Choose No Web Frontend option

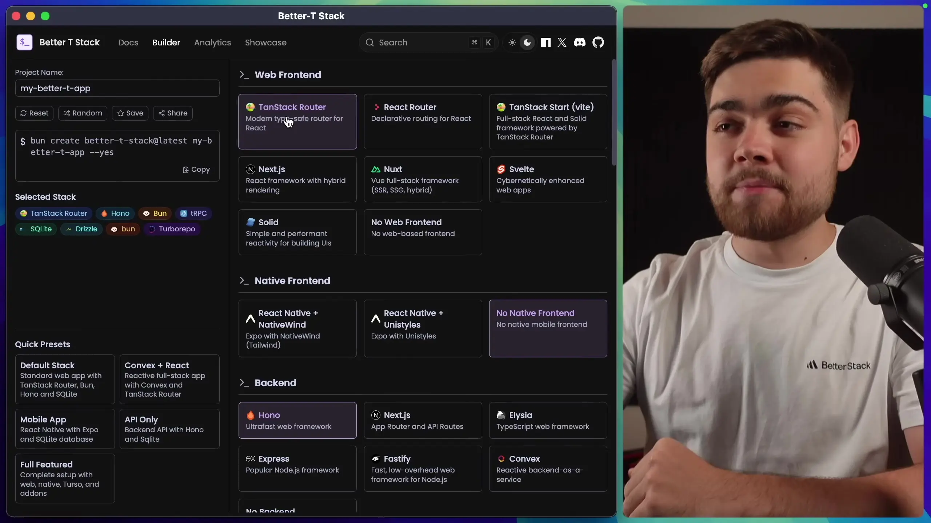tap(423, 232)
